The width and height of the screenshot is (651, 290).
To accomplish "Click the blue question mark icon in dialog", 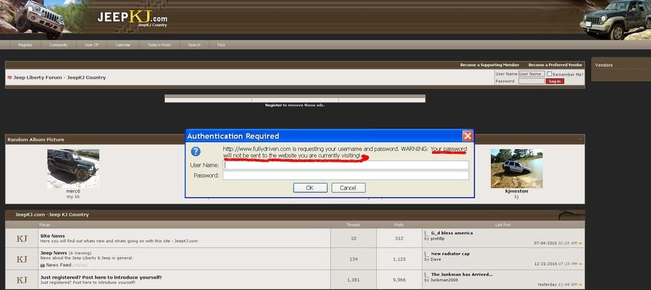I will click(196, 151).
